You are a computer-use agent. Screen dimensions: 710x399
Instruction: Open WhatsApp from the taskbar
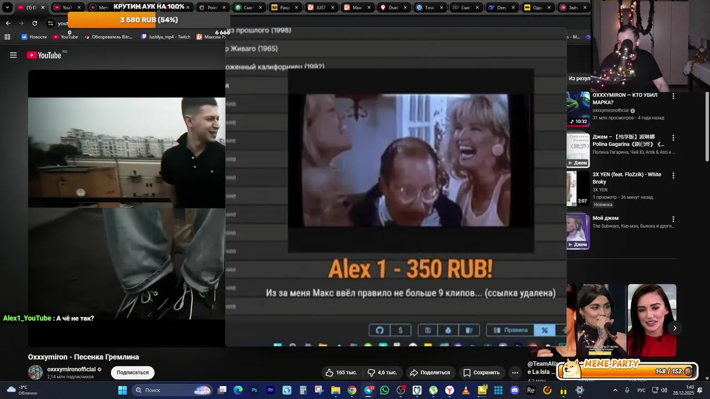(384, 390)
